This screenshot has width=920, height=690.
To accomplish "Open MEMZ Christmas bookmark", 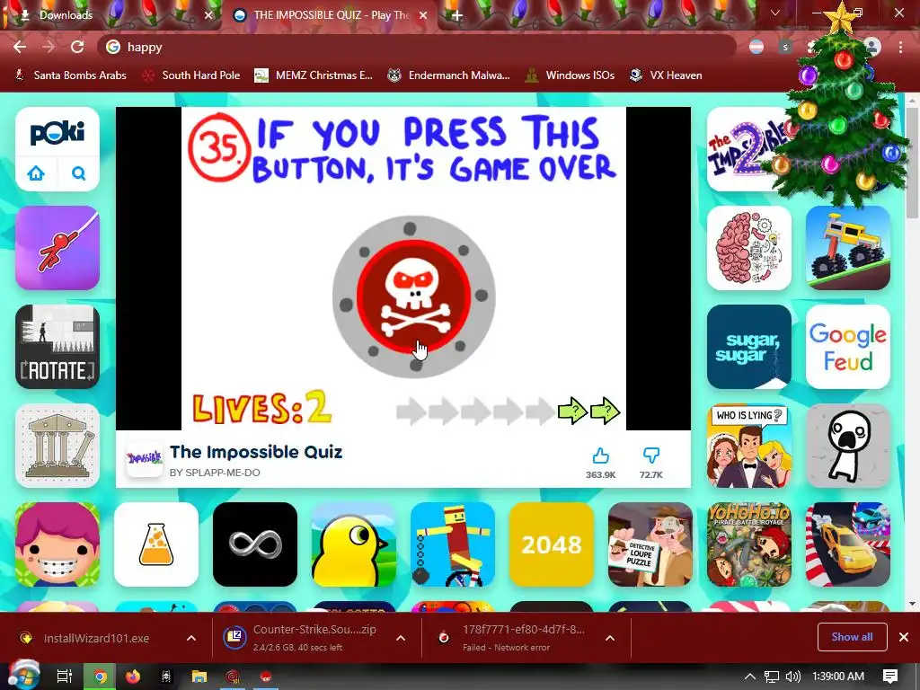I will (314, 75).
